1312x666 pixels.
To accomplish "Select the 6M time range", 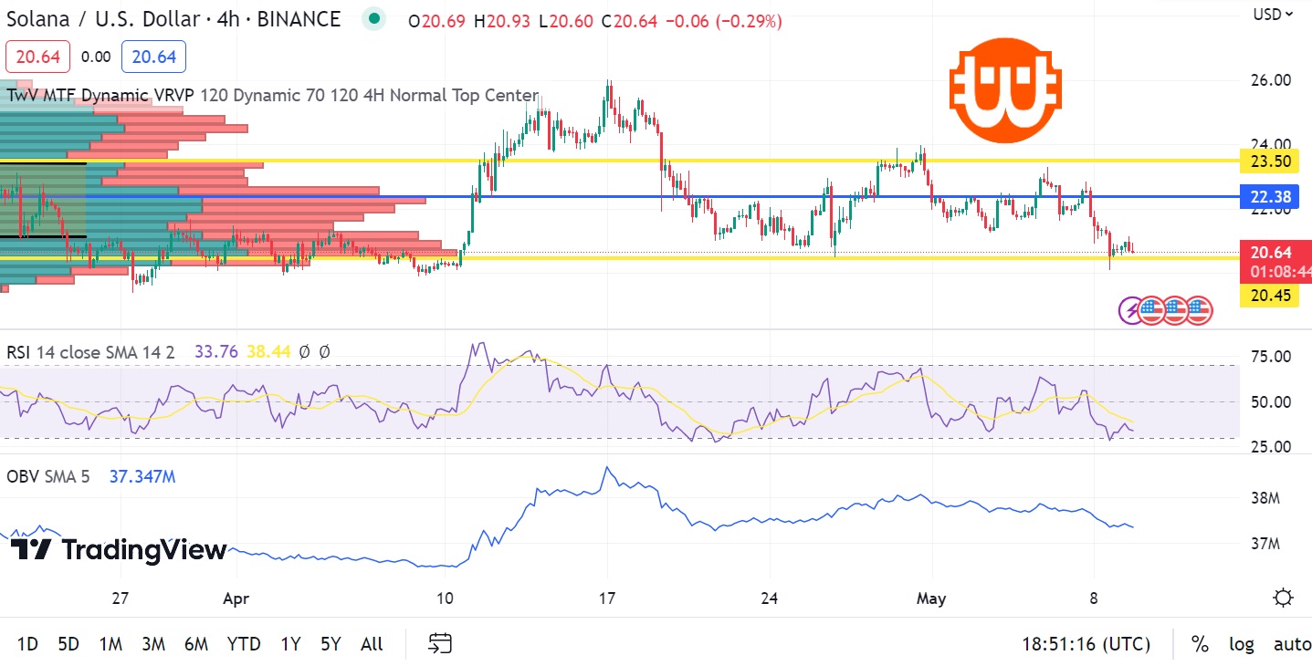I will [196, 644].
